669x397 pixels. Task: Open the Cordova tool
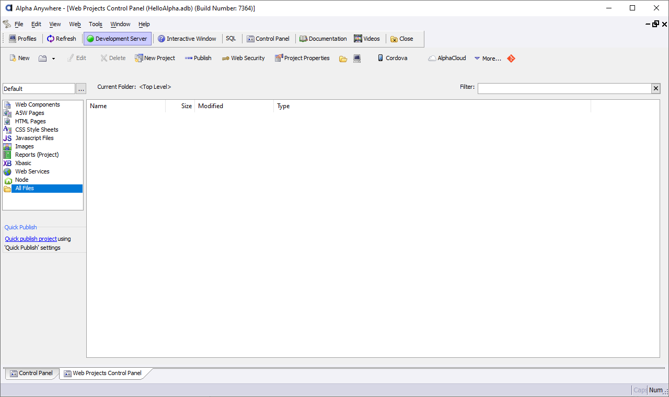point(392,58)
